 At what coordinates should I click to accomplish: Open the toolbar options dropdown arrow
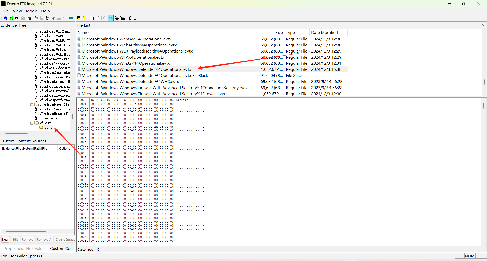[x=135, y=19]
